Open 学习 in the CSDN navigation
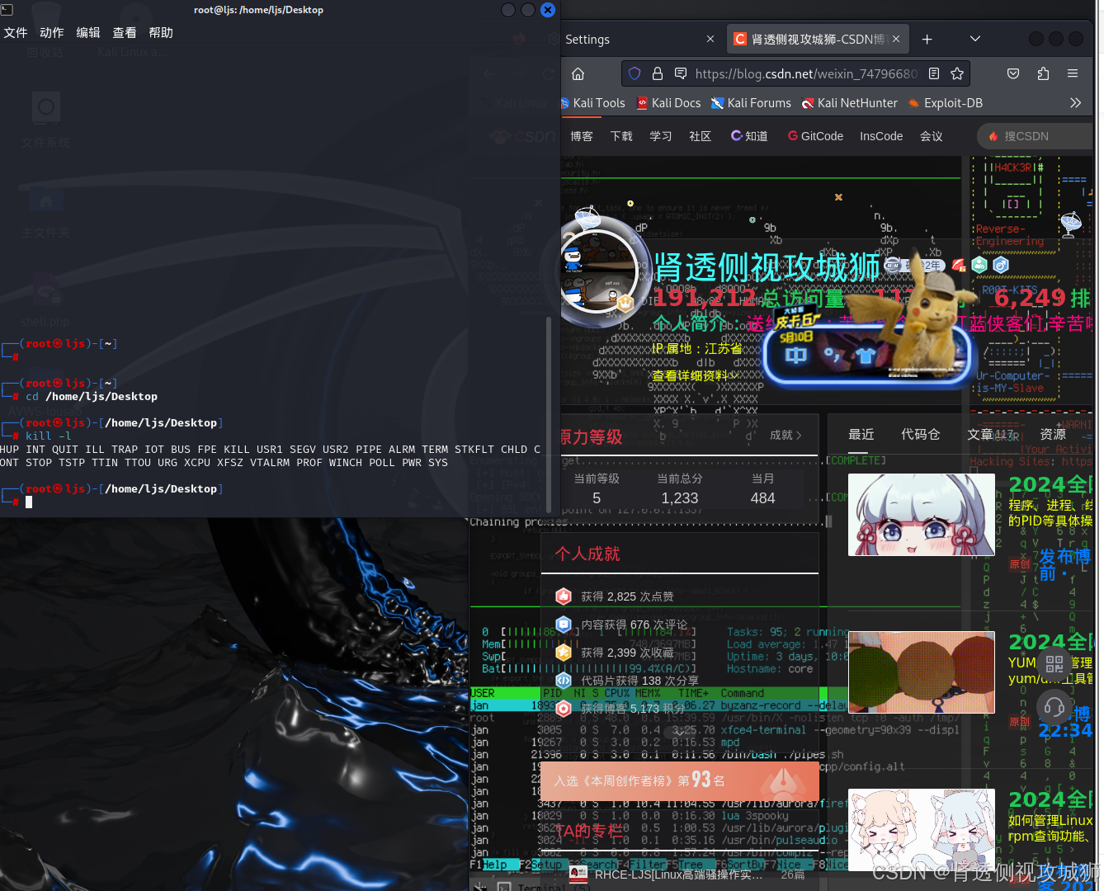1104x891 pixels. click(x=661, y=136)
